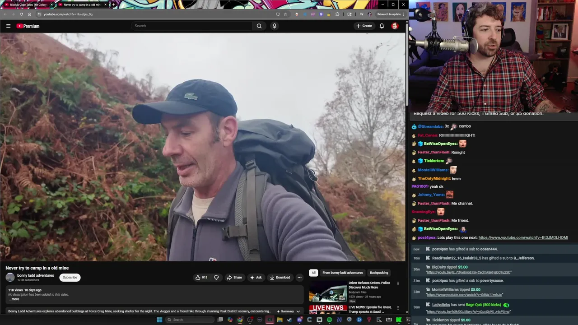Click username PAG1001 in chat

pos(420,186)
